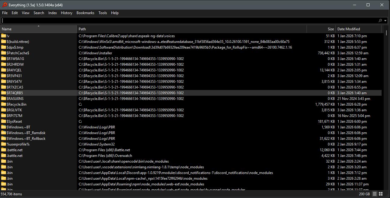Click folder icon of $R4IYQEL
Viewport: 390px width, 198px height.
coord(4,70)
